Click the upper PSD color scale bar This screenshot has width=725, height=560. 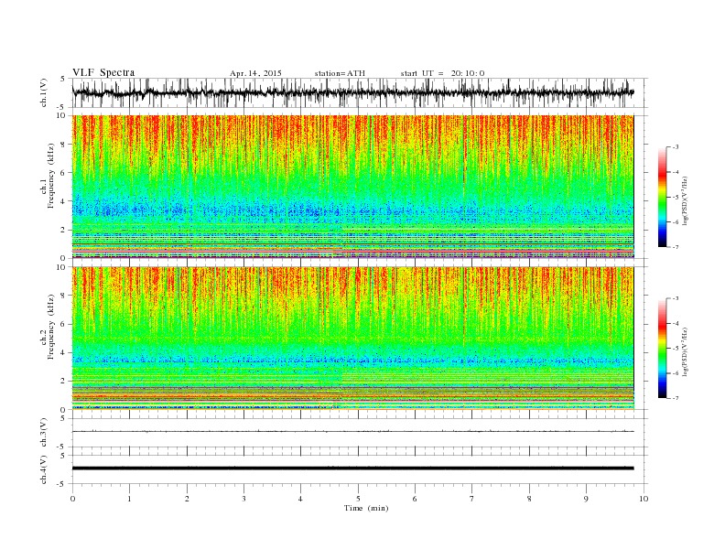point(663,197)
